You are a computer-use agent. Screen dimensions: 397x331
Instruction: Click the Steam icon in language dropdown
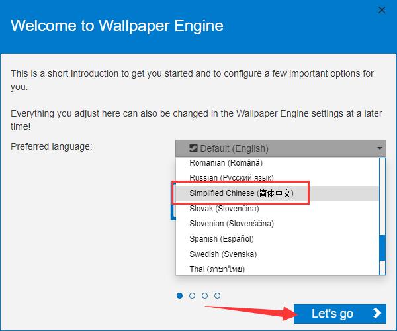click(x=193, y=148)
